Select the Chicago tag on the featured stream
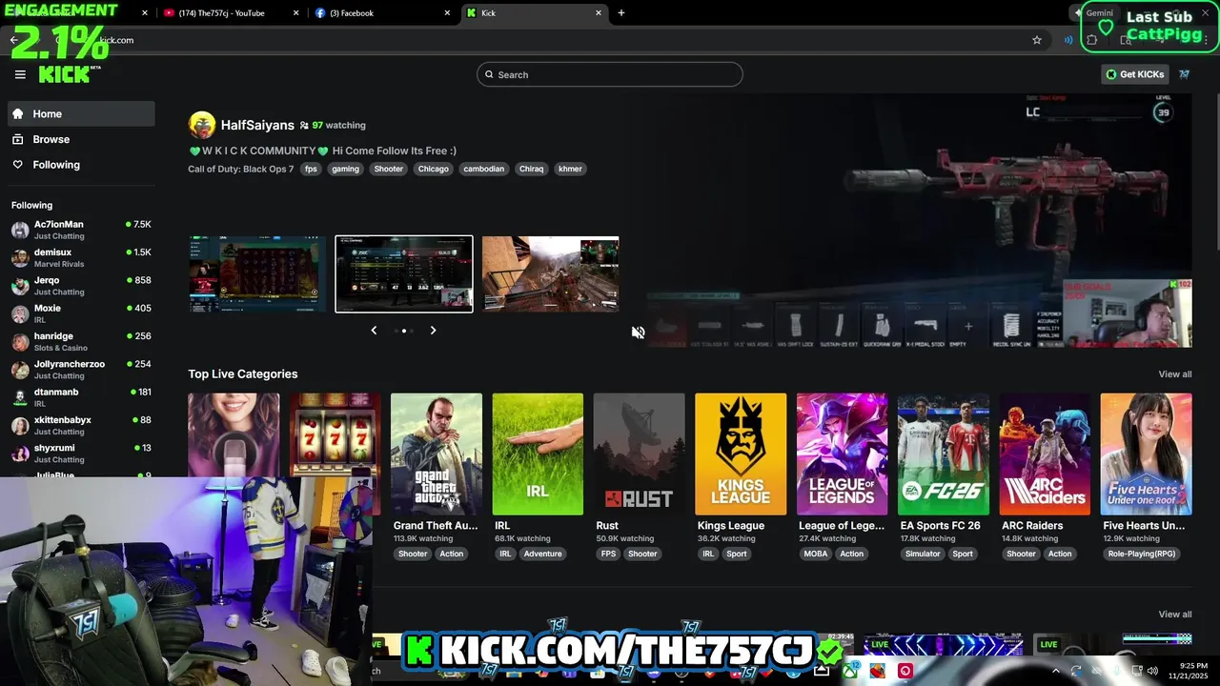The width and height of the screenshot is (1220, 686). (433, 169)
